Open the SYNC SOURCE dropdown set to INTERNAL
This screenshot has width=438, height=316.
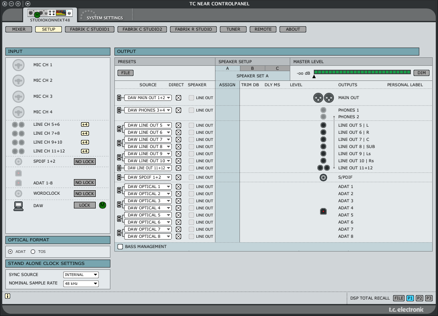click(x=81, y=275)
